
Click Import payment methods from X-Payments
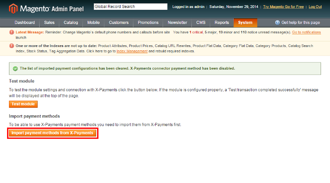[52, 133]
